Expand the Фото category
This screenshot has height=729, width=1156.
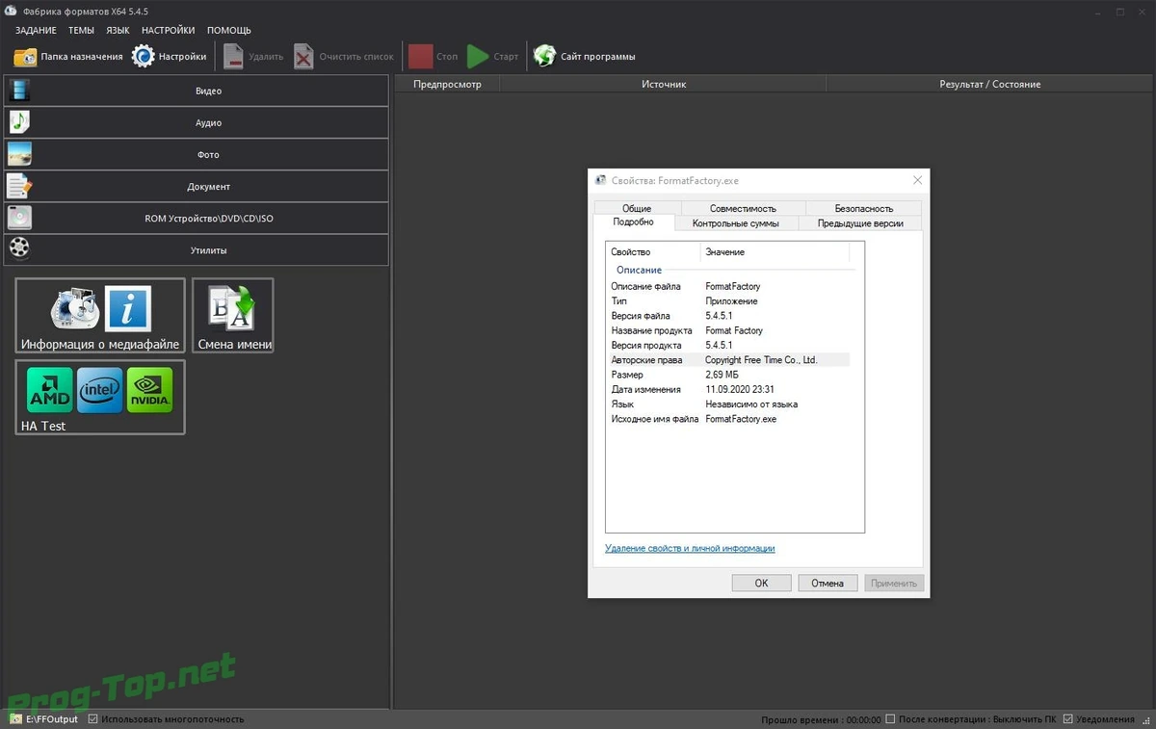tap(197, 154)
